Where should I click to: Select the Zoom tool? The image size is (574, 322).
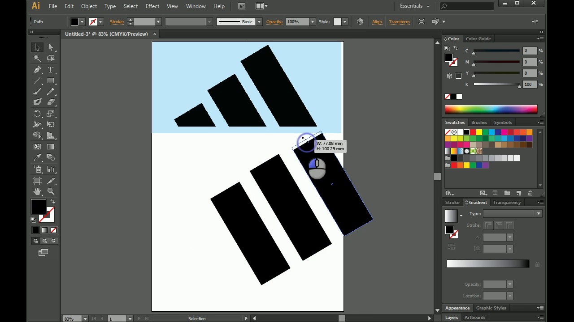click(x=51, y=191)
